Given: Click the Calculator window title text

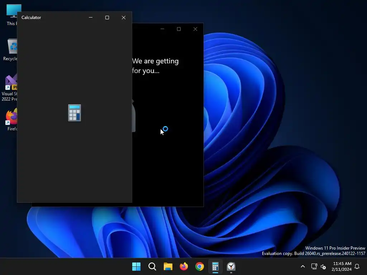Looking at the screenshot, I should click(x=31, y=18).
